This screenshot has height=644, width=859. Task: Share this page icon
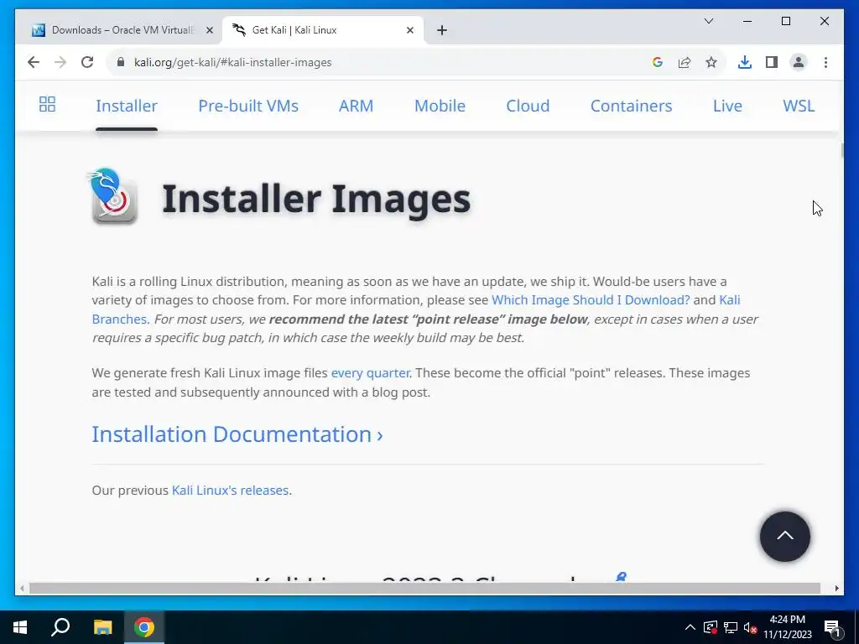(x=685, y=62)
